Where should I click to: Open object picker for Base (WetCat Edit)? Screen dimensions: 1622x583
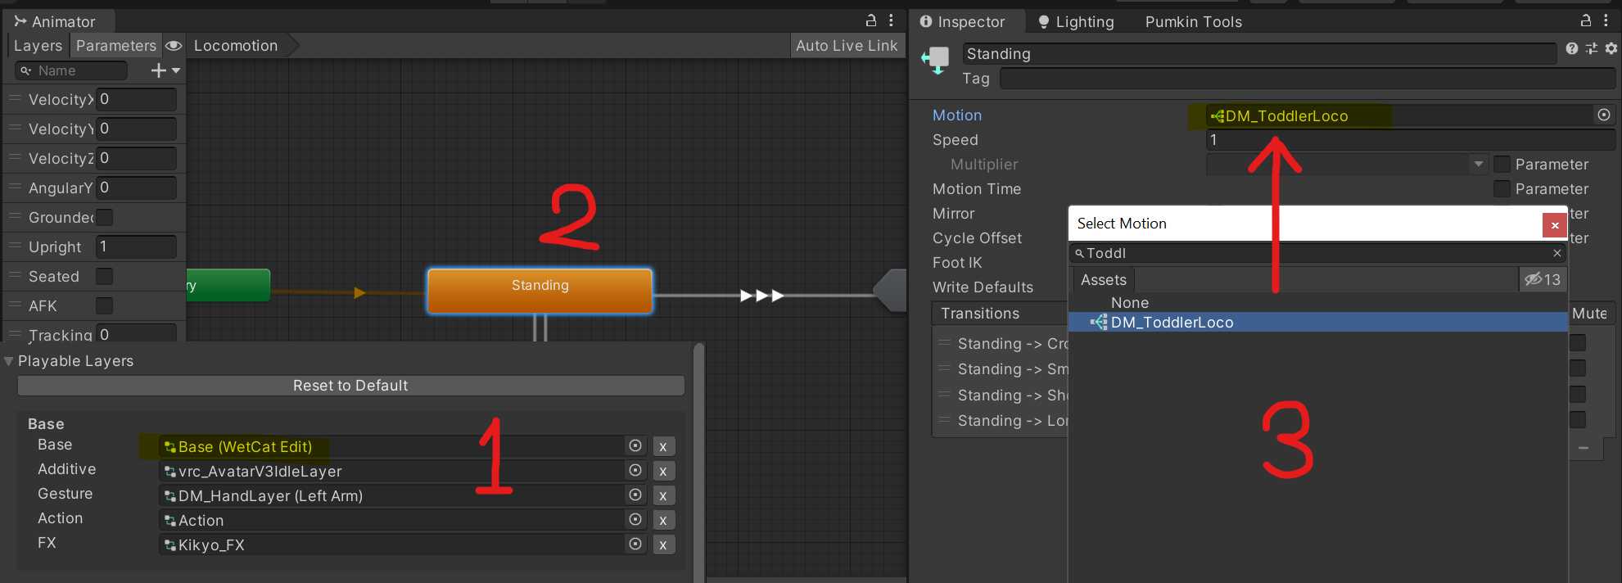pos(635,446)
